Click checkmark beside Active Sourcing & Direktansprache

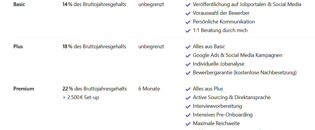(188, 98)
